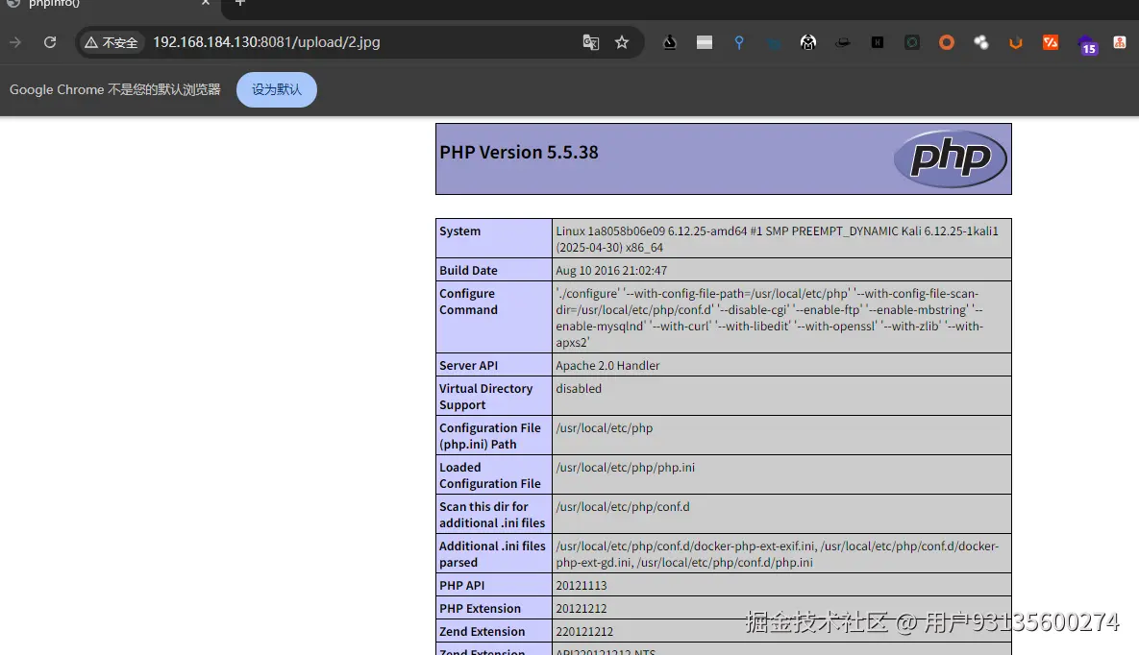Click the disabled value cell
The image size is (1139, 655).
781,397
